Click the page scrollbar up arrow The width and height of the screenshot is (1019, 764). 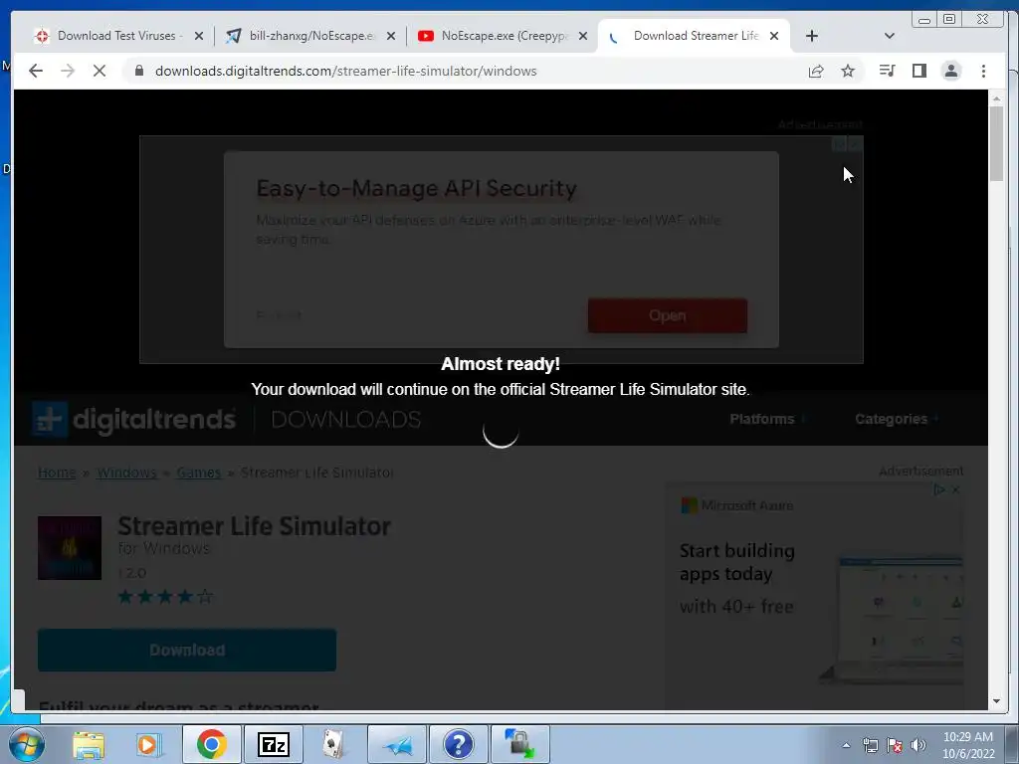point(996,98)
